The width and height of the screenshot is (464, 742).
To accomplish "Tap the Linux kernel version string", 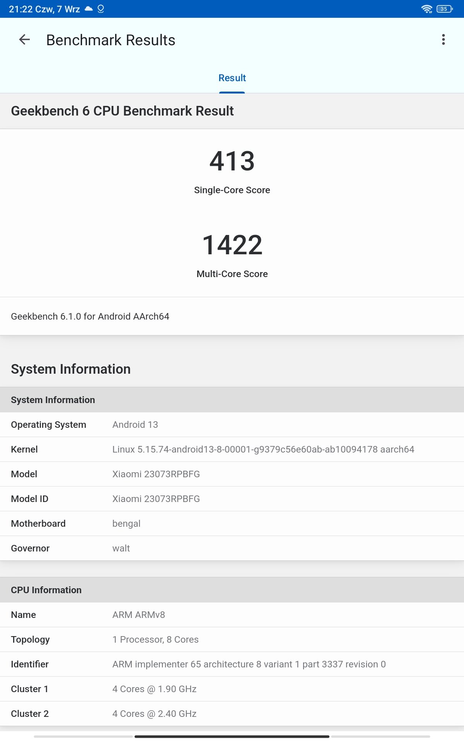I will (263, 449).
